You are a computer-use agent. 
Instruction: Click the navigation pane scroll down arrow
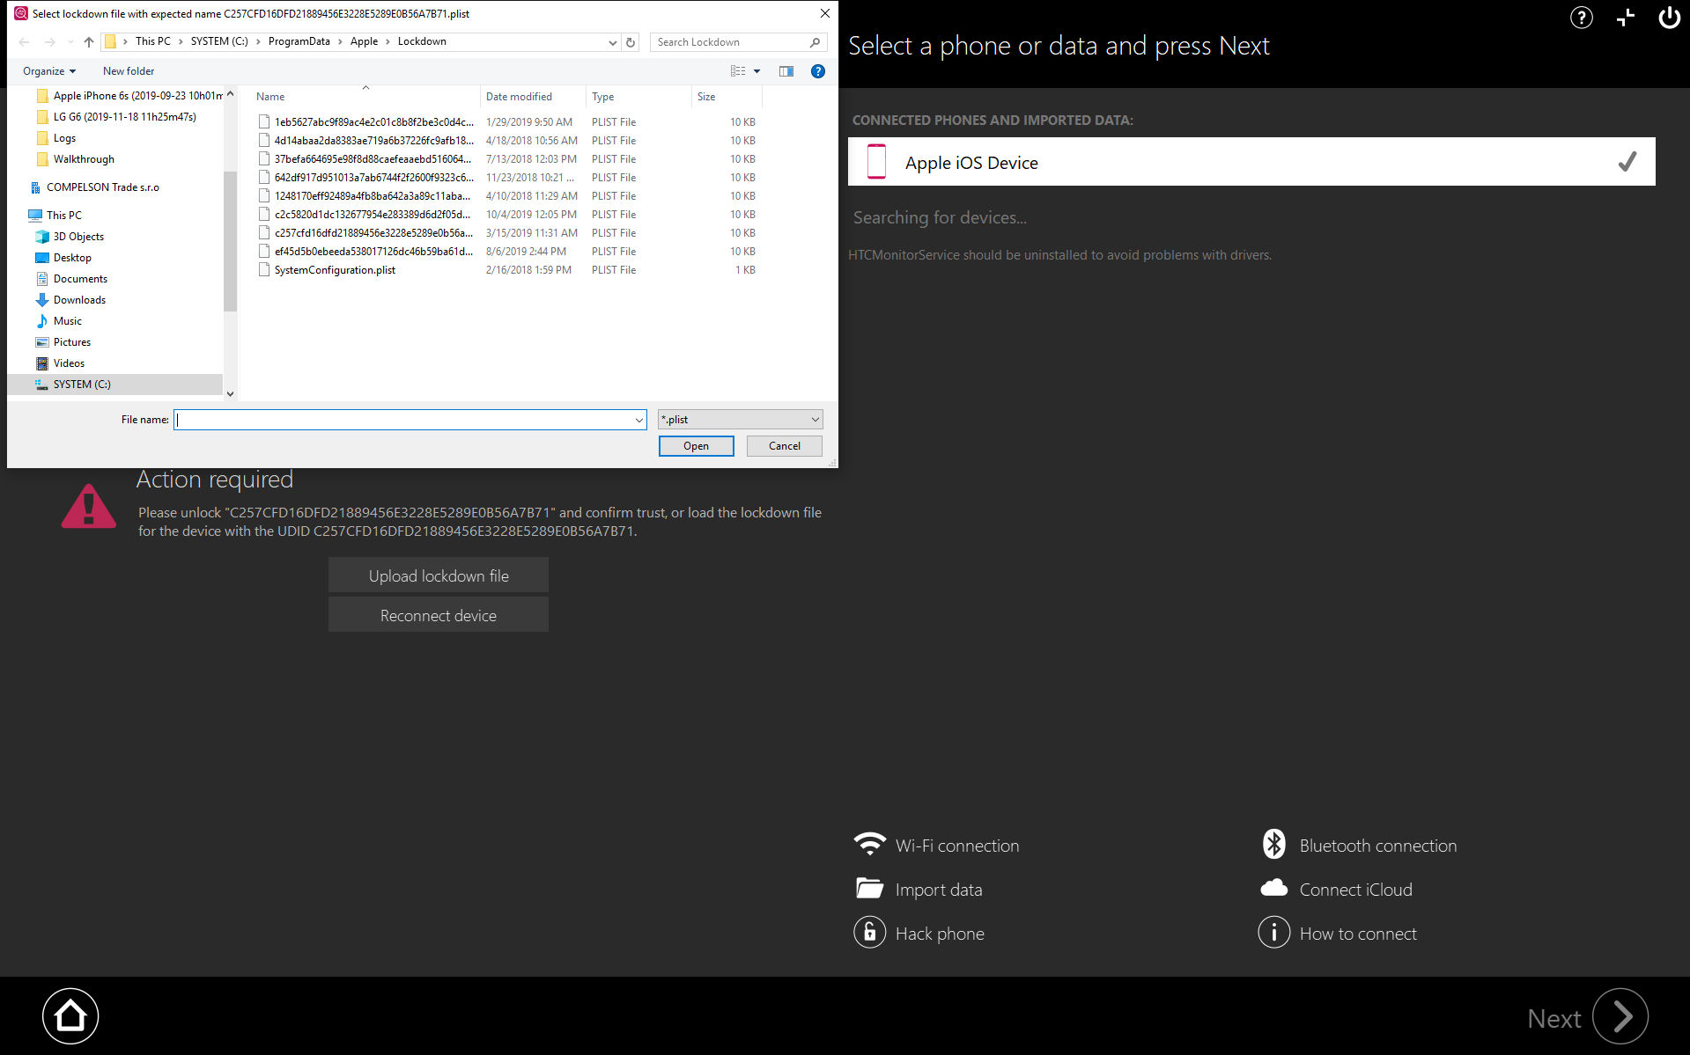point(231,394)
